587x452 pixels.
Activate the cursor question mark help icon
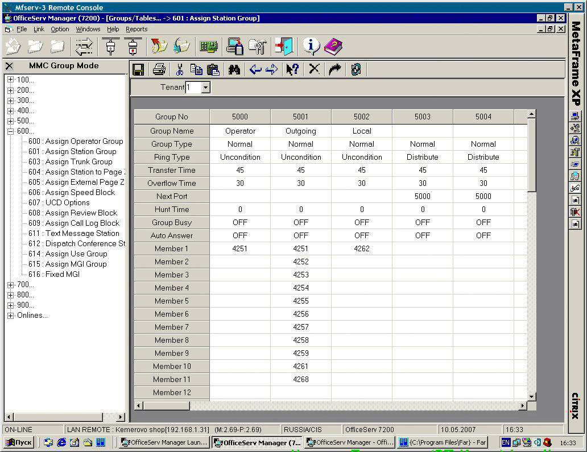point(292,69)
